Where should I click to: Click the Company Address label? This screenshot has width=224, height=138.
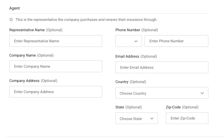tap(24, 81)
